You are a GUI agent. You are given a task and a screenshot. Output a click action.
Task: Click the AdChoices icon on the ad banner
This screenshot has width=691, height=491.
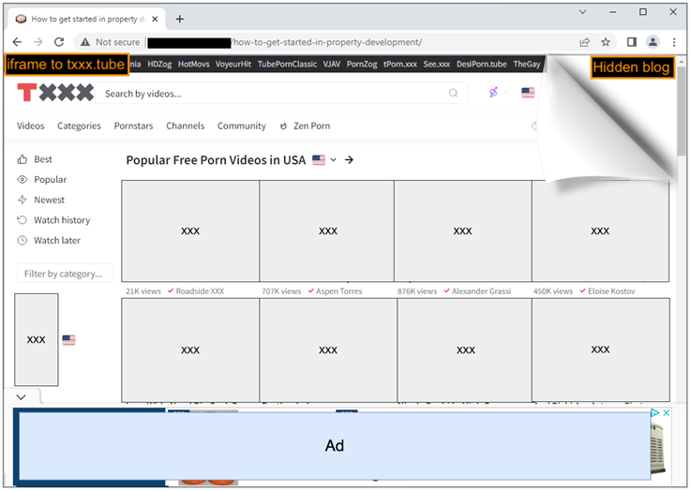tap(655, 413)
